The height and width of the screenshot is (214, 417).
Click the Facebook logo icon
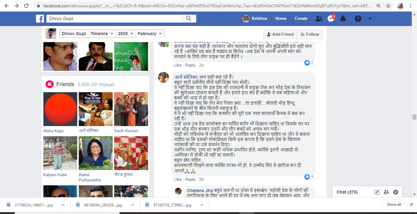click(x=40, y=19)
